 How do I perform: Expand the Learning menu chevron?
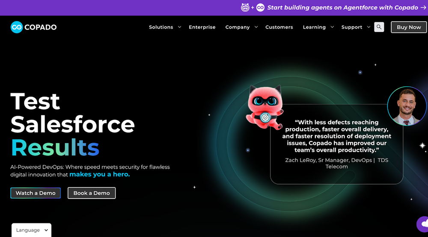click(332, 27)
